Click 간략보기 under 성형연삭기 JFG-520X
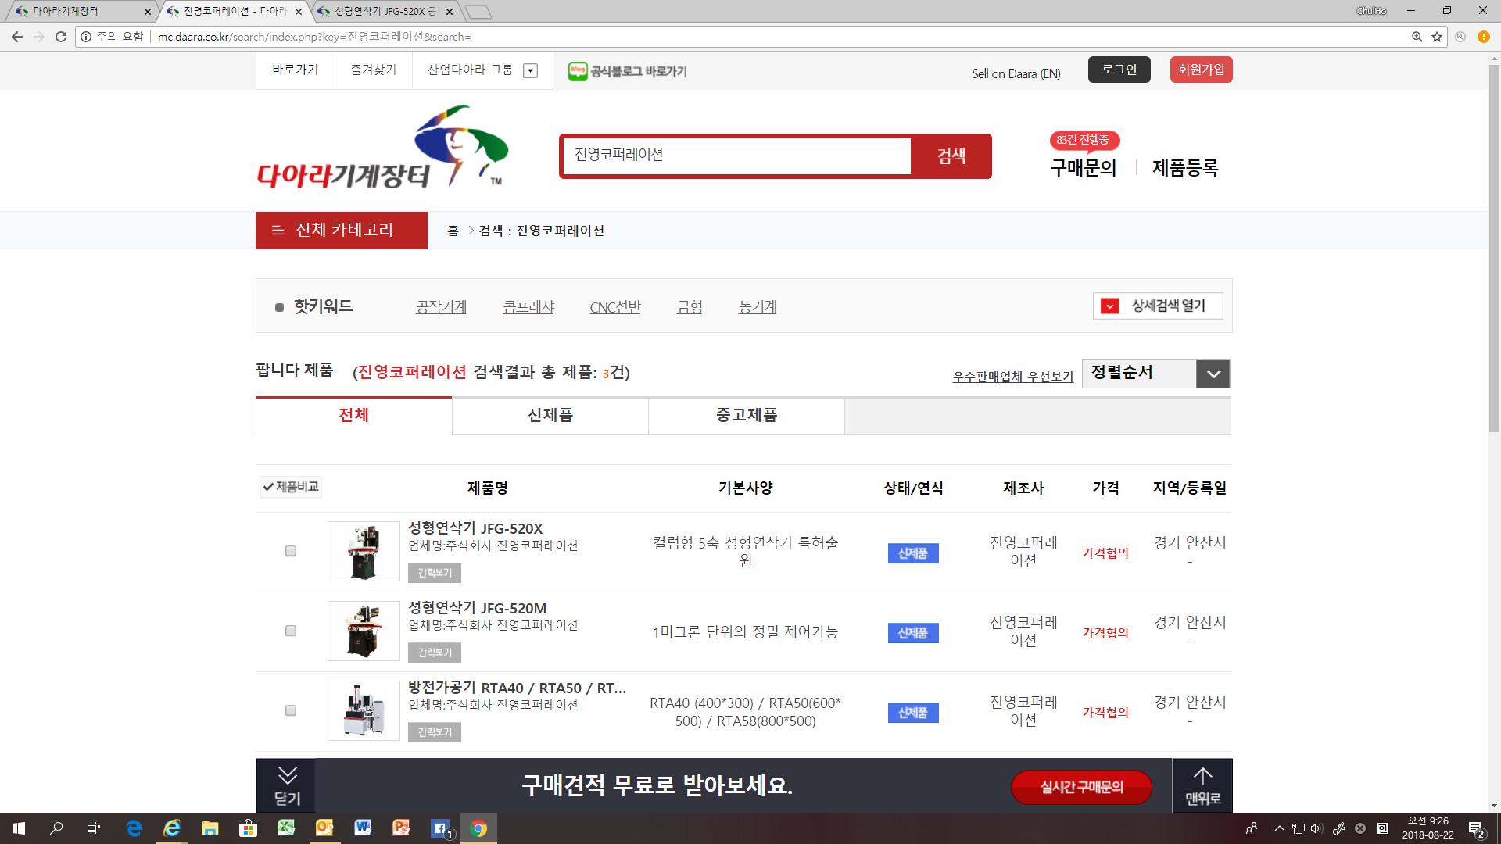Image resolution: width=1501 pixels, height=844 pixels. click(x=435, y=573)
